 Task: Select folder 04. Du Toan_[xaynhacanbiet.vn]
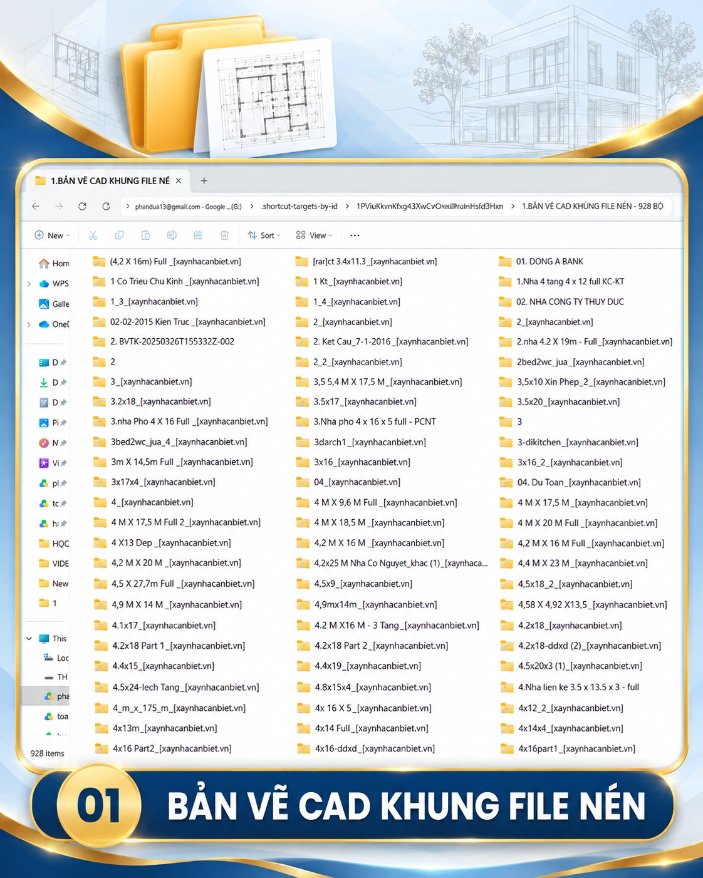tap(570, 482)
